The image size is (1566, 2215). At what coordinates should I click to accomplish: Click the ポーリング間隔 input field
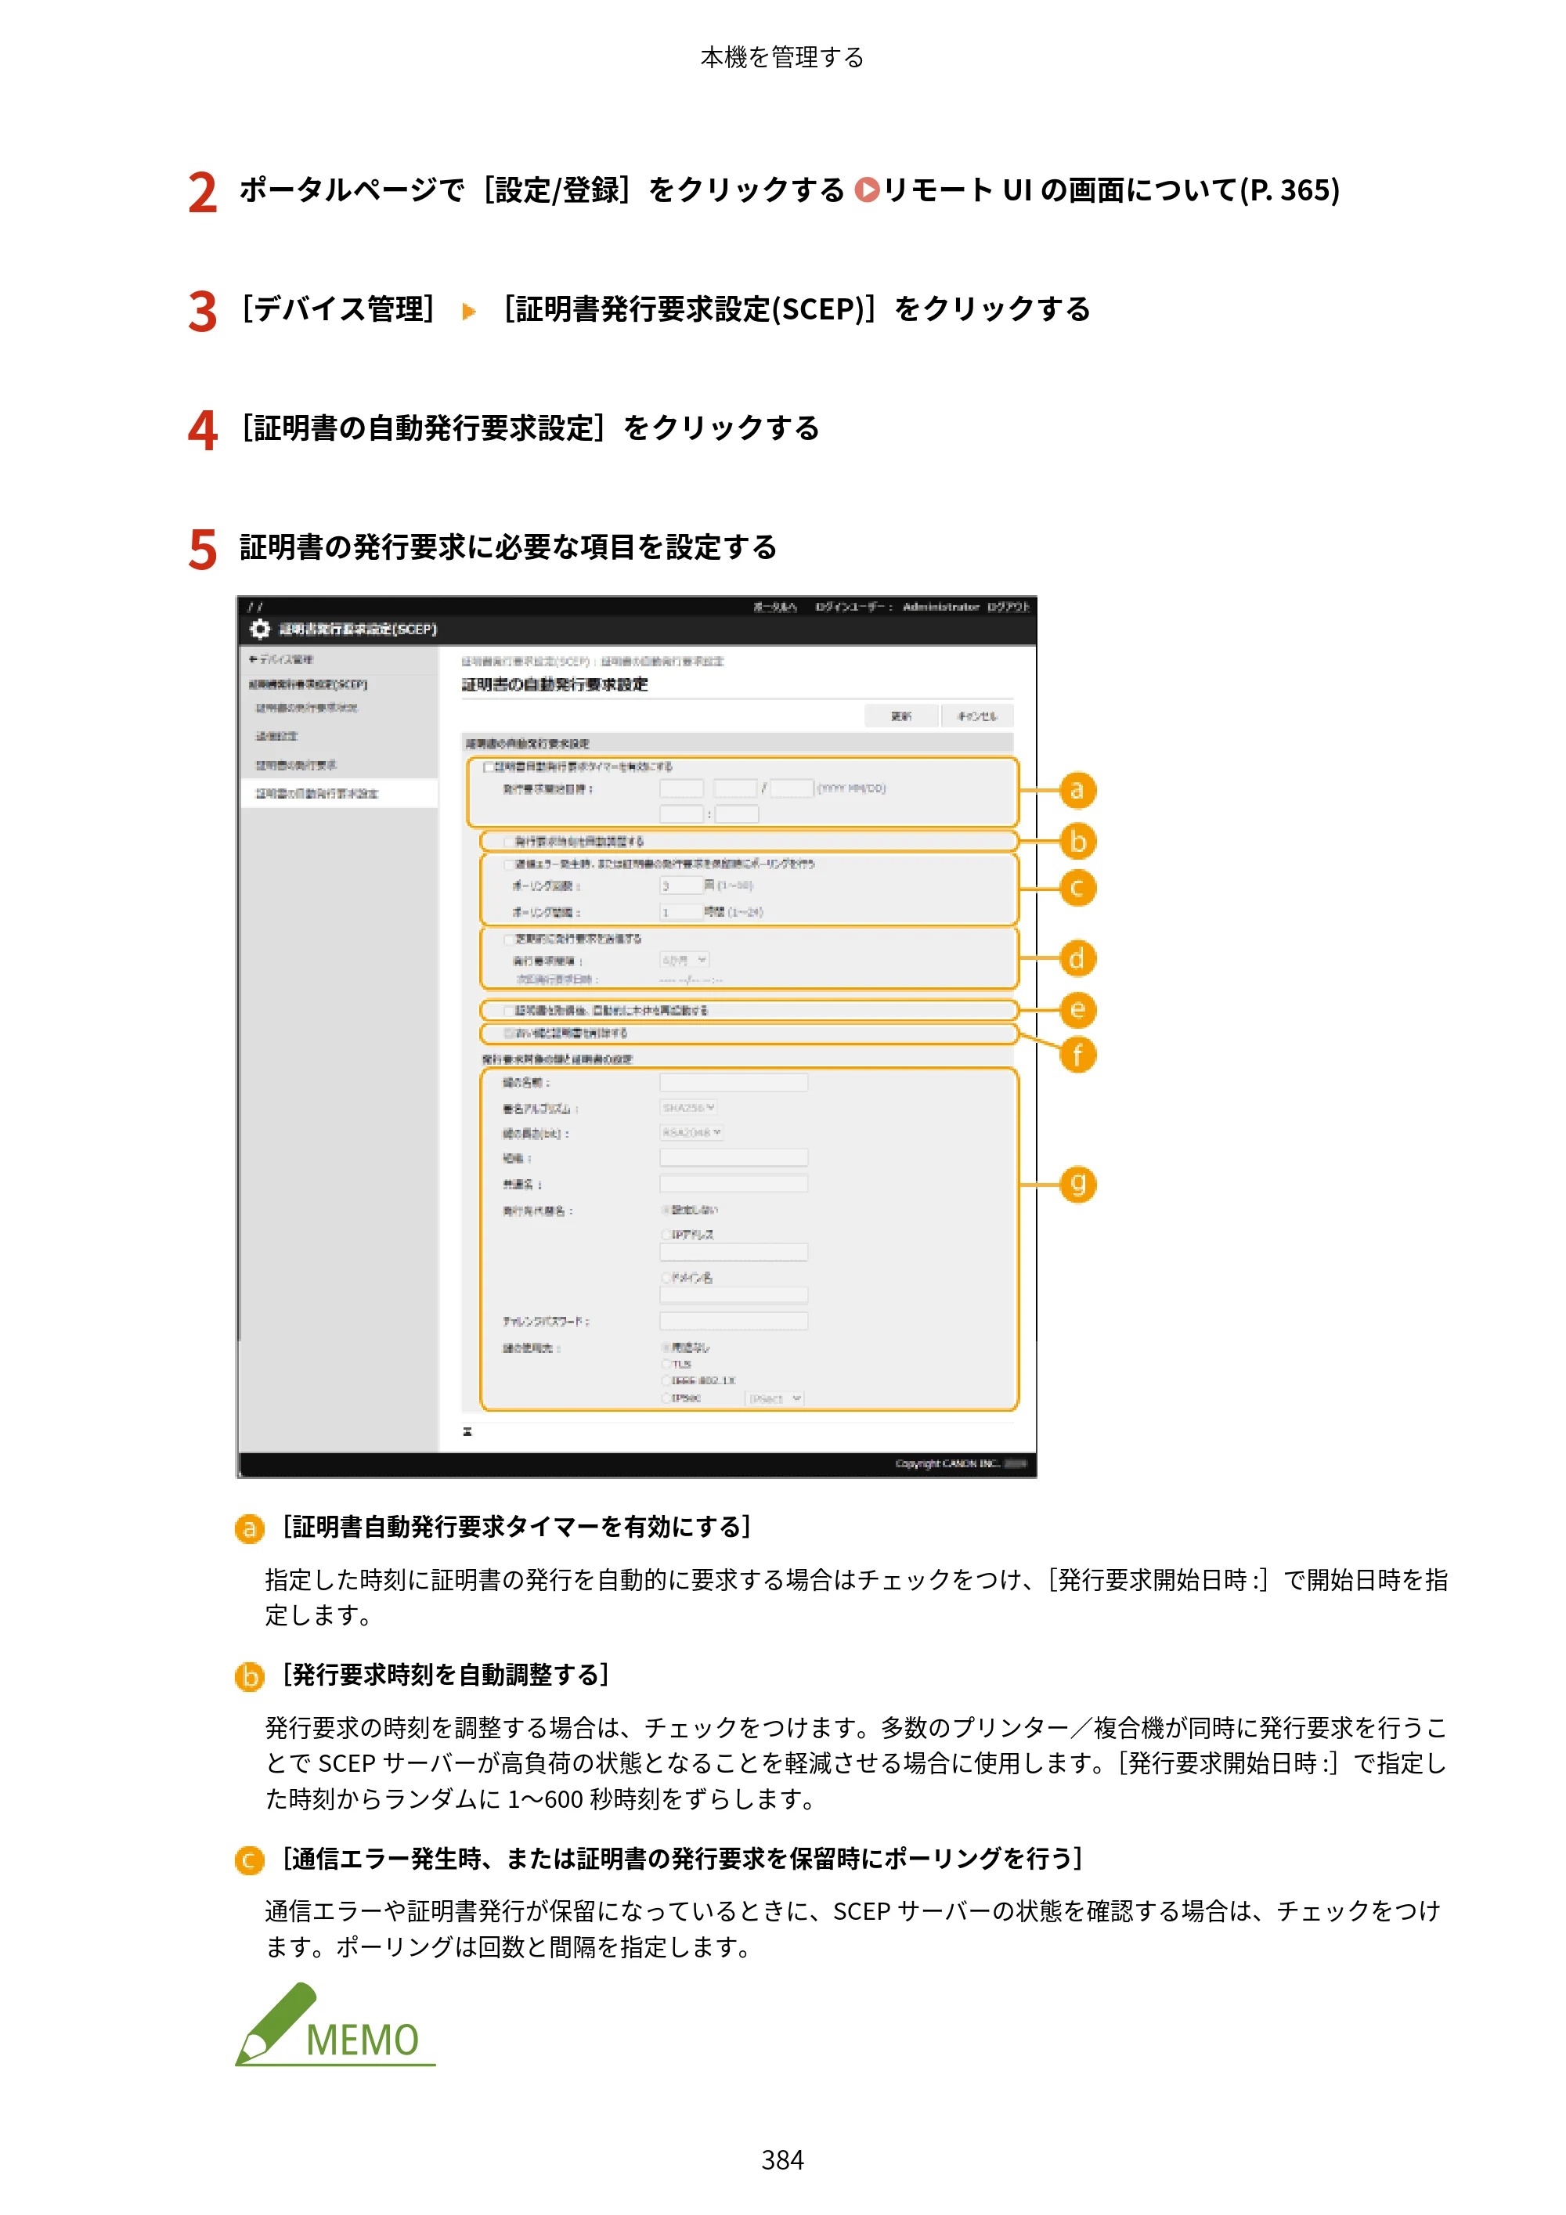click(681, 911)
